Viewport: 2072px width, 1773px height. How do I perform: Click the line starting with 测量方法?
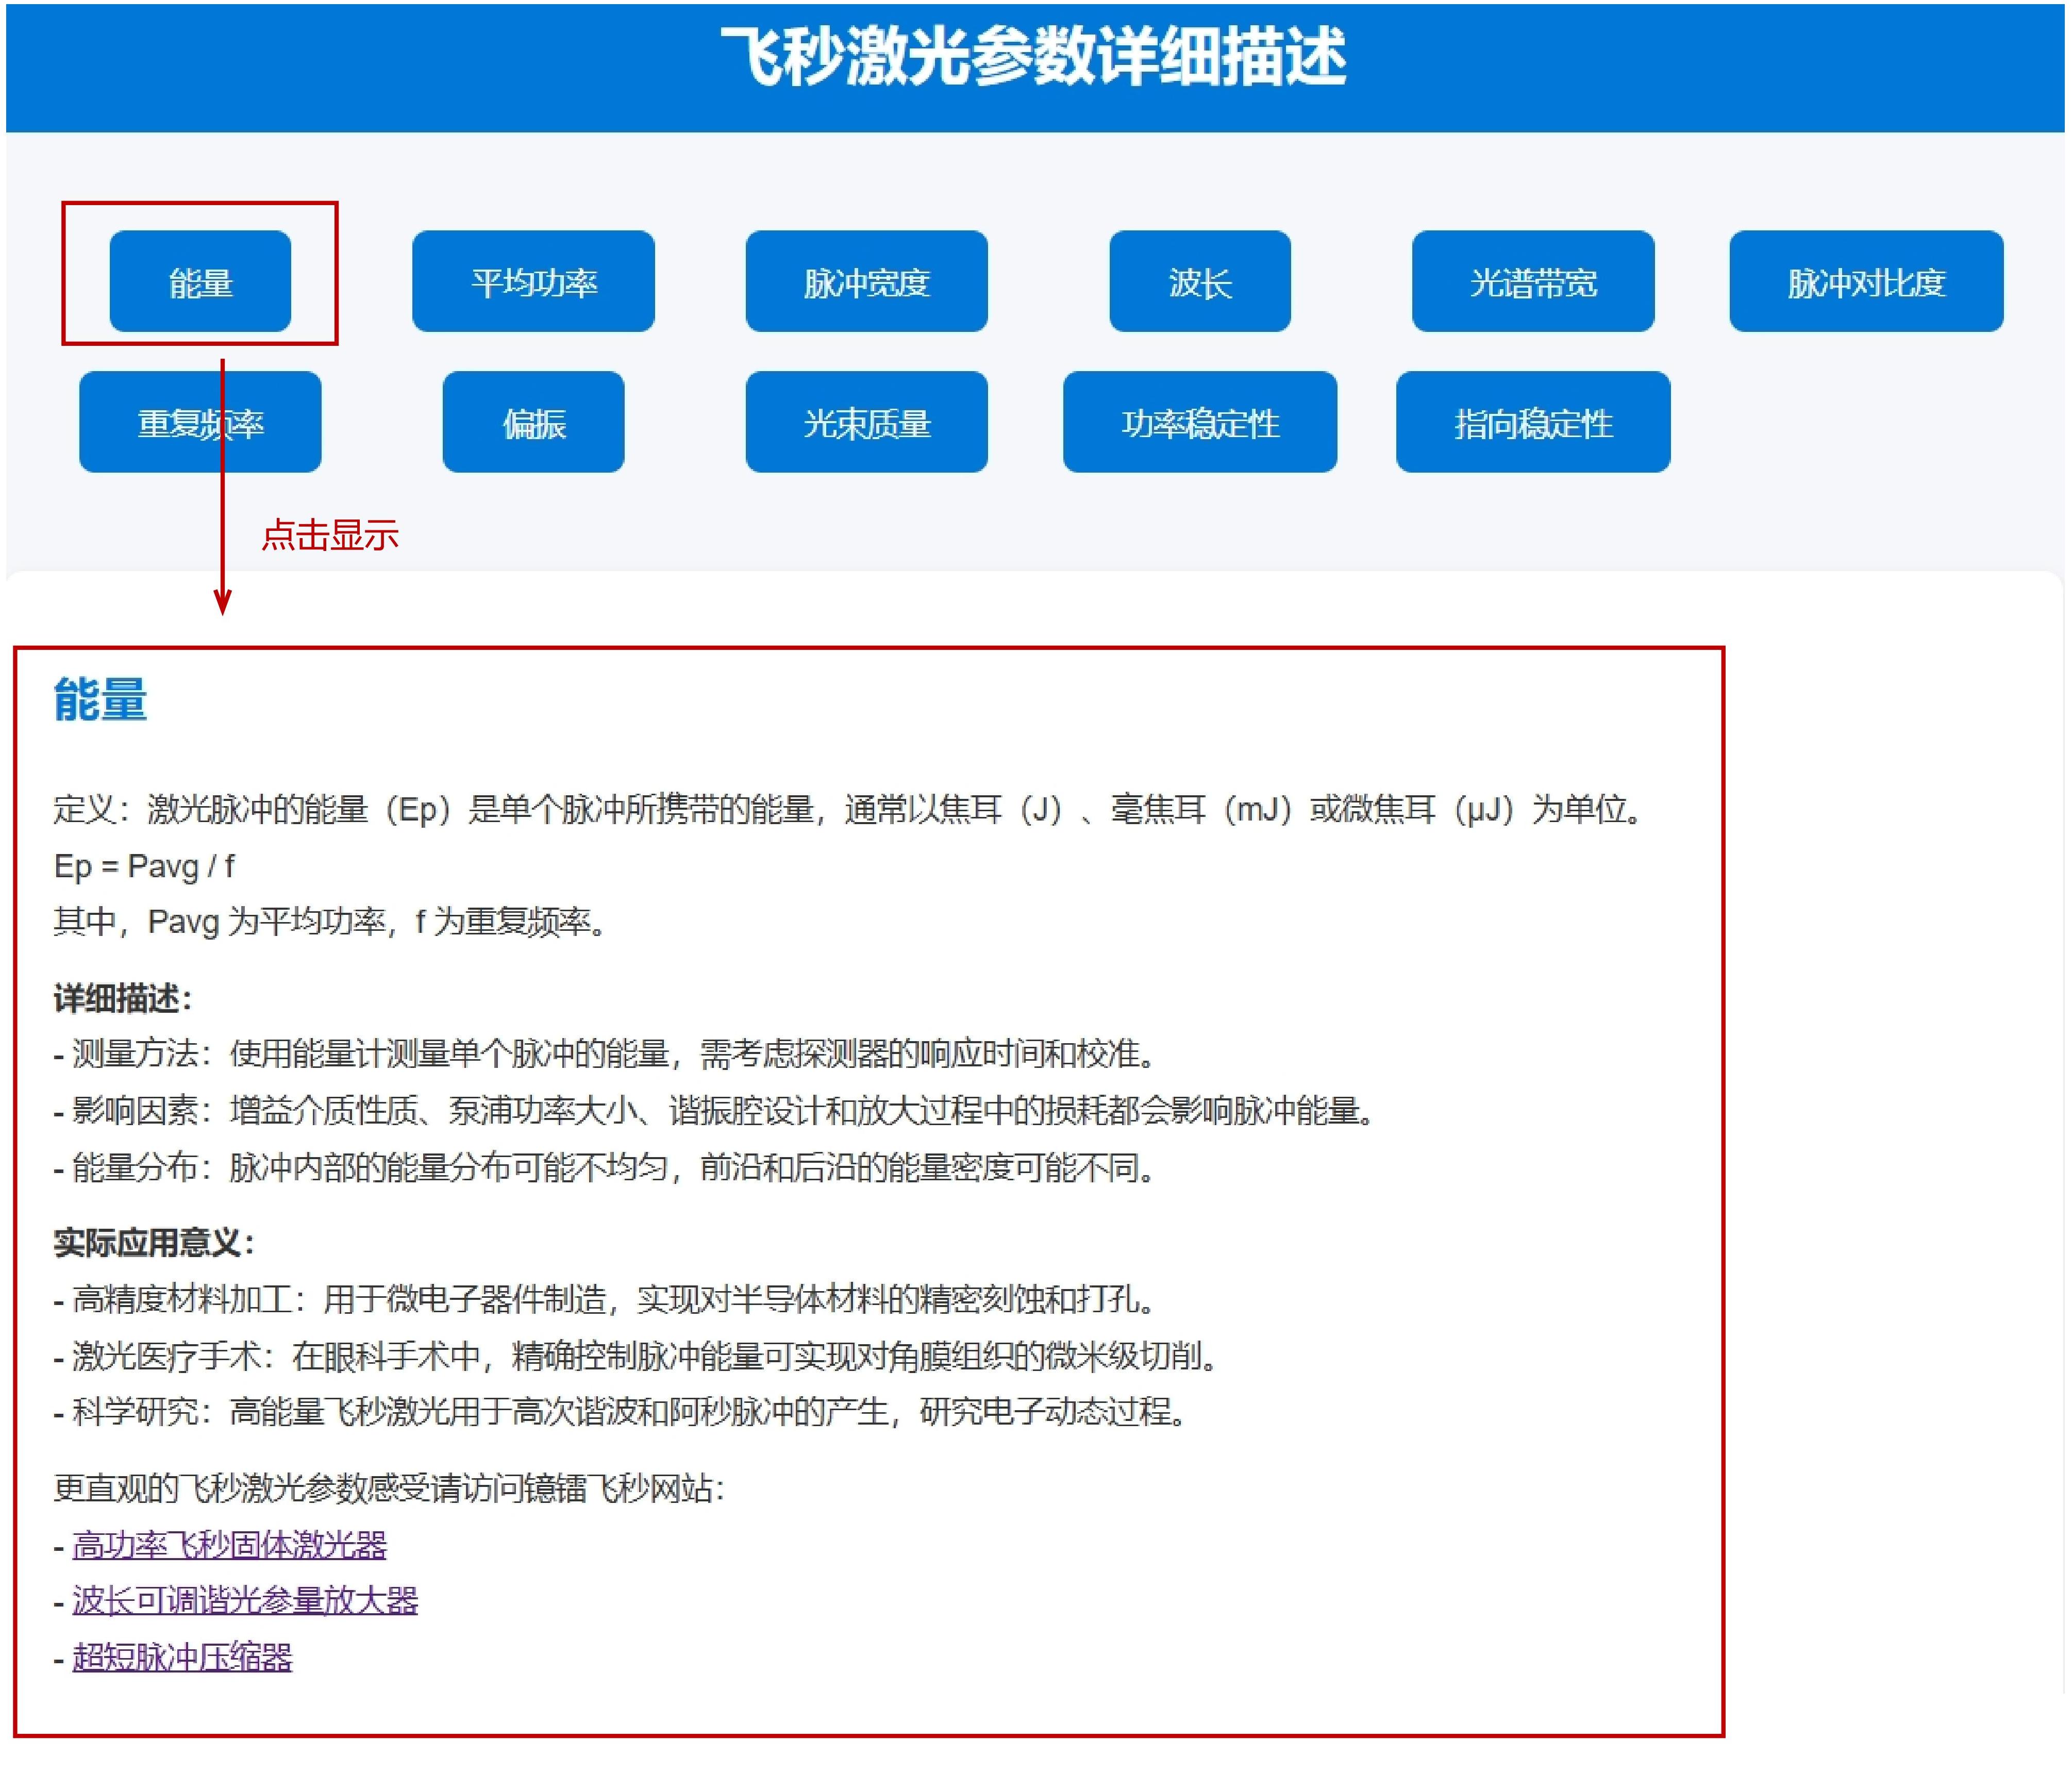pos(606,1053)
